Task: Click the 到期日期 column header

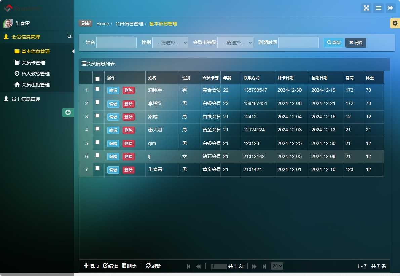Action: click(325, 78)
